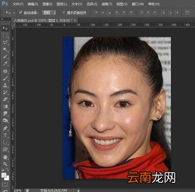Select the History Brush tool
The image size is (195, 192).
pyautogui.click(x=5, y=92)
